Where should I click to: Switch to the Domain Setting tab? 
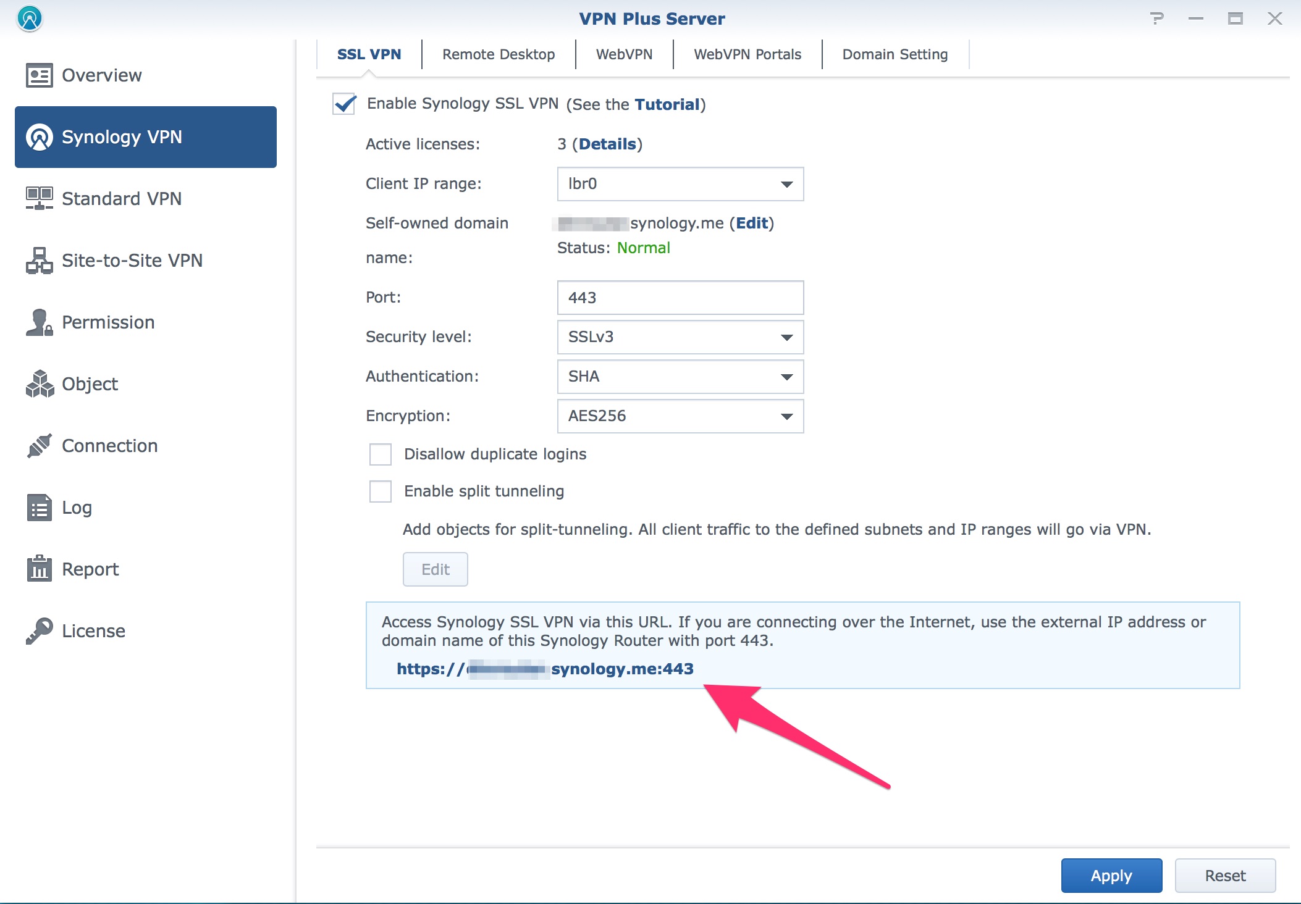click(895, 54)
